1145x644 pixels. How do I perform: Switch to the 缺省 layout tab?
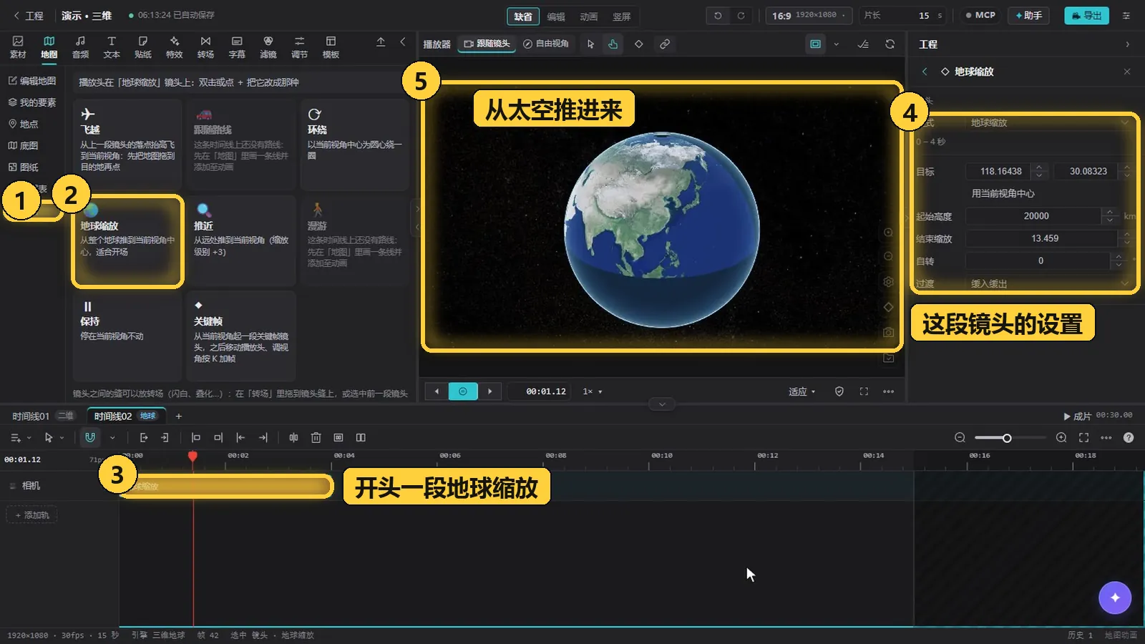[523, 16]
